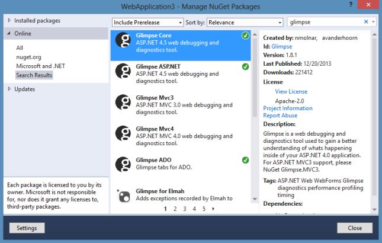Open the Include Prerelease dropdown

coord(147,23)
